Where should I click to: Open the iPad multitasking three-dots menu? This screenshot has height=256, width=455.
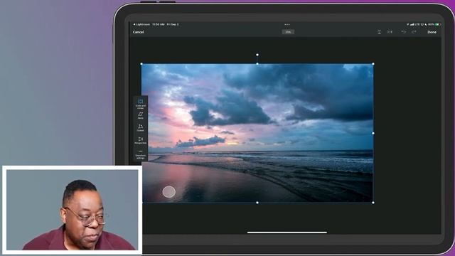[287, 24]
